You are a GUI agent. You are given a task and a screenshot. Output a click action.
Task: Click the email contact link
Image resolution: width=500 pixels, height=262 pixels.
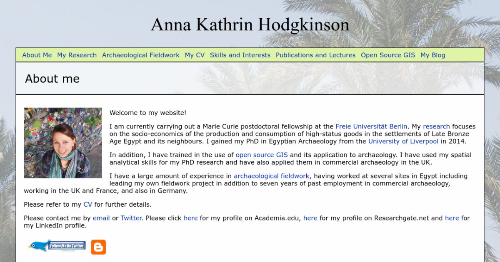pyautogui.click(x=101, y=218)
